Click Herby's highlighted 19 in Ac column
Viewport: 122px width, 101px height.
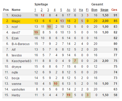[x=69, y=95]
